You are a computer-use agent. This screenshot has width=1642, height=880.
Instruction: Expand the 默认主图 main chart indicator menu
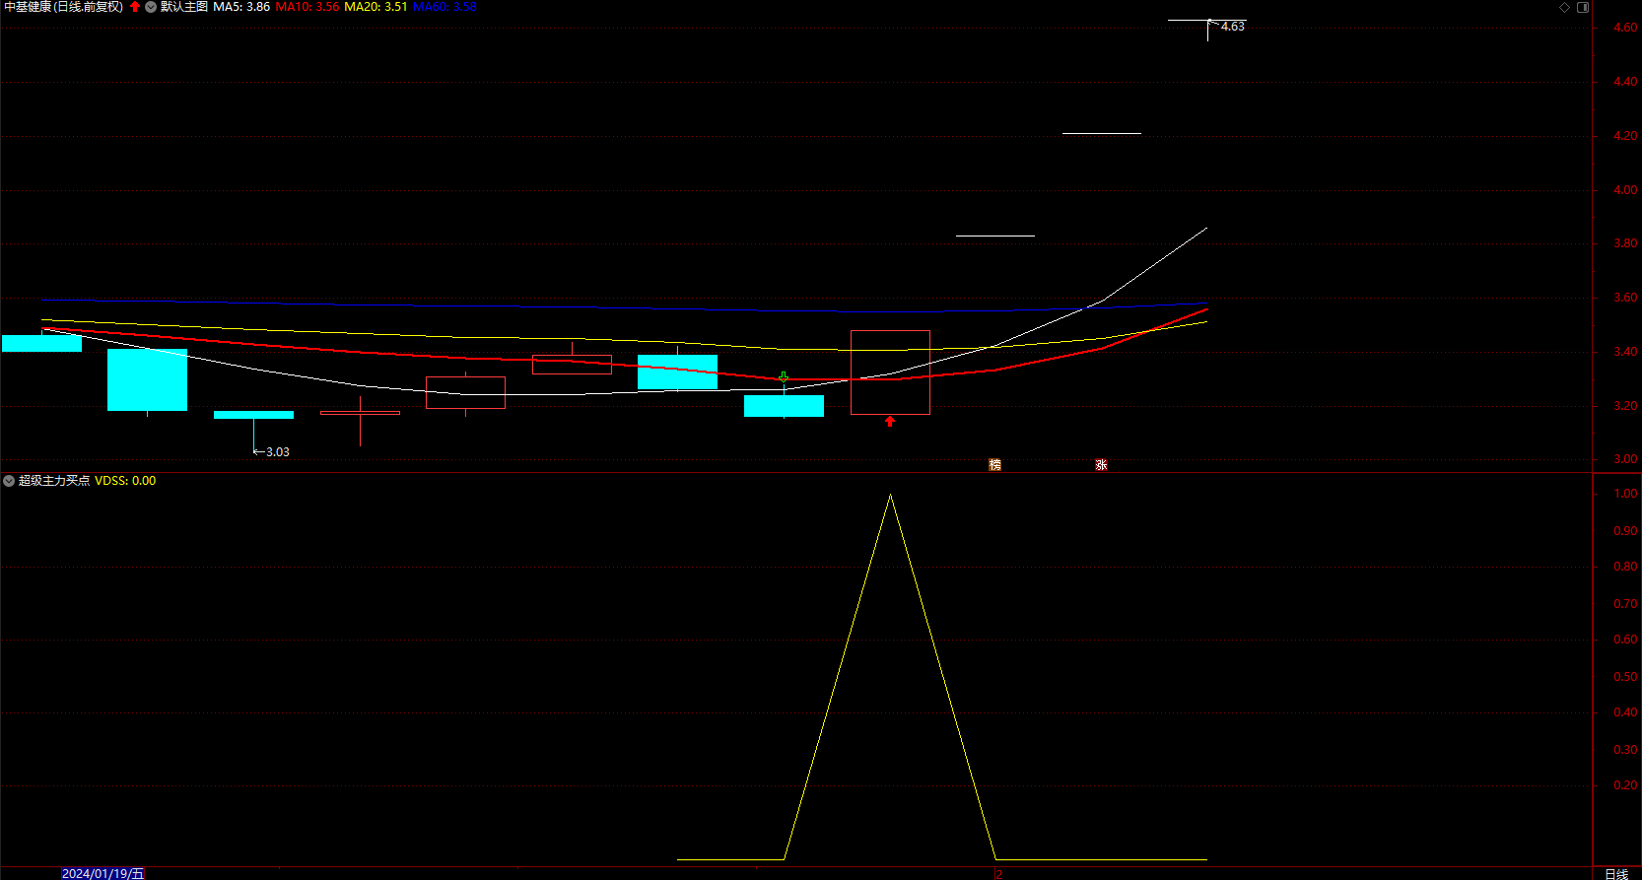[x=151, y=7]
